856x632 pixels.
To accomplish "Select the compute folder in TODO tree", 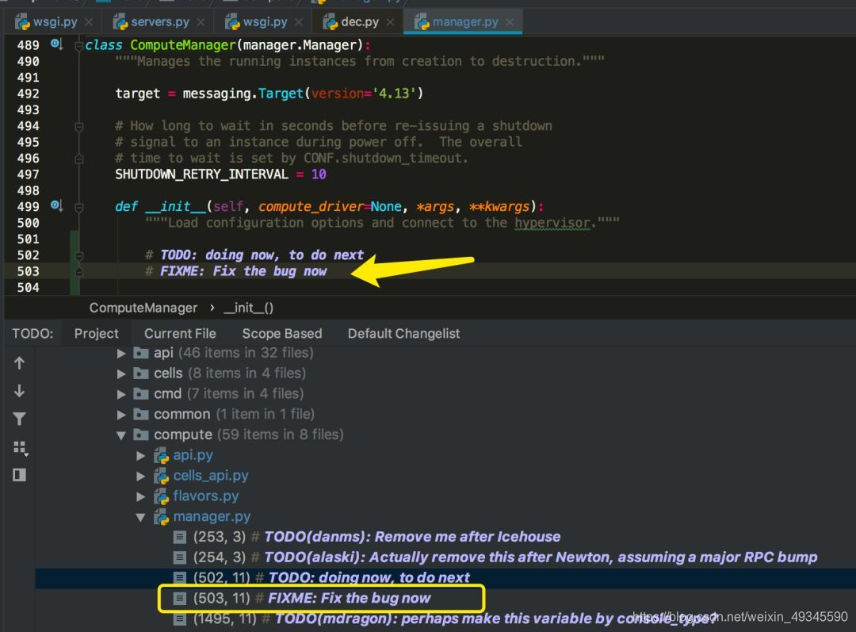I will pos(182,435).
